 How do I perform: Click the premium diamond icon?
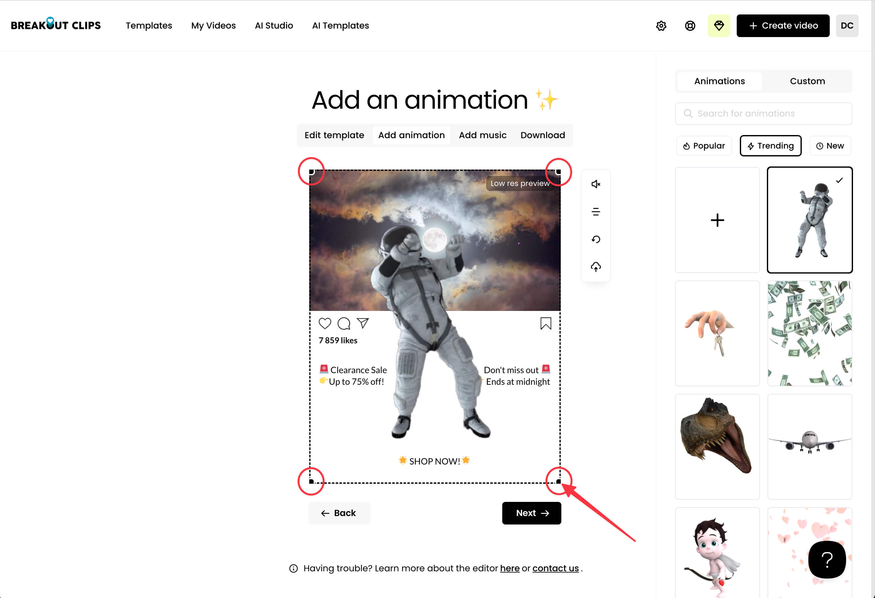(719, 25)
